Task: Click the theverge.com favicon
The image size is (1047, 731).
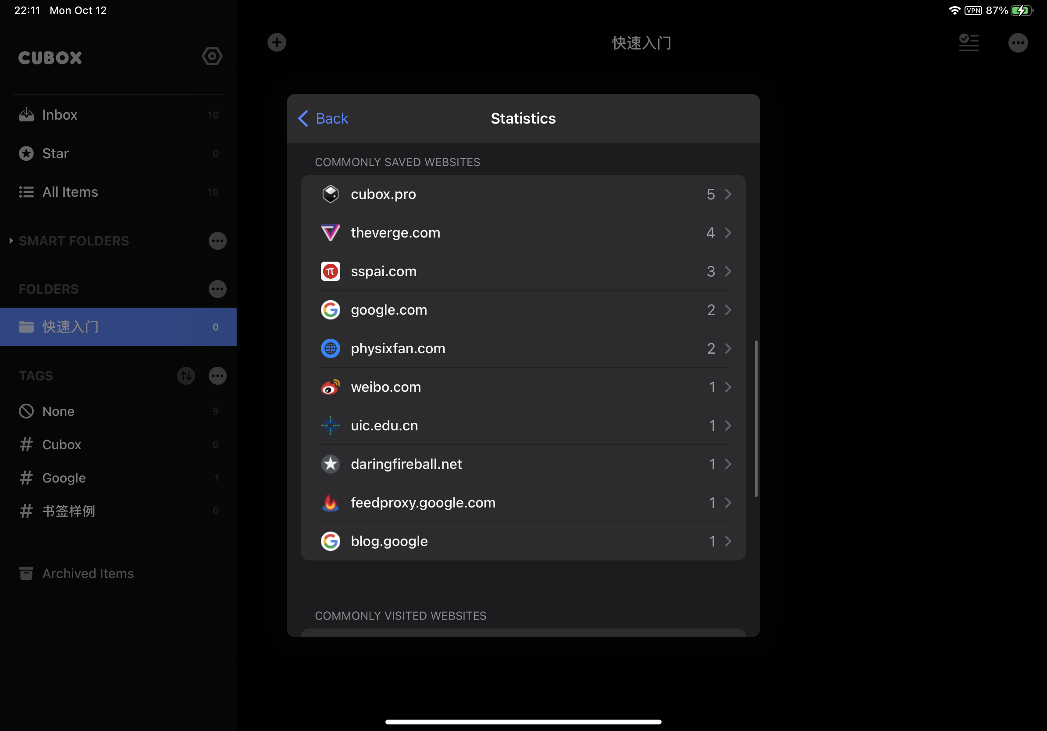Action: pos(331,232)
